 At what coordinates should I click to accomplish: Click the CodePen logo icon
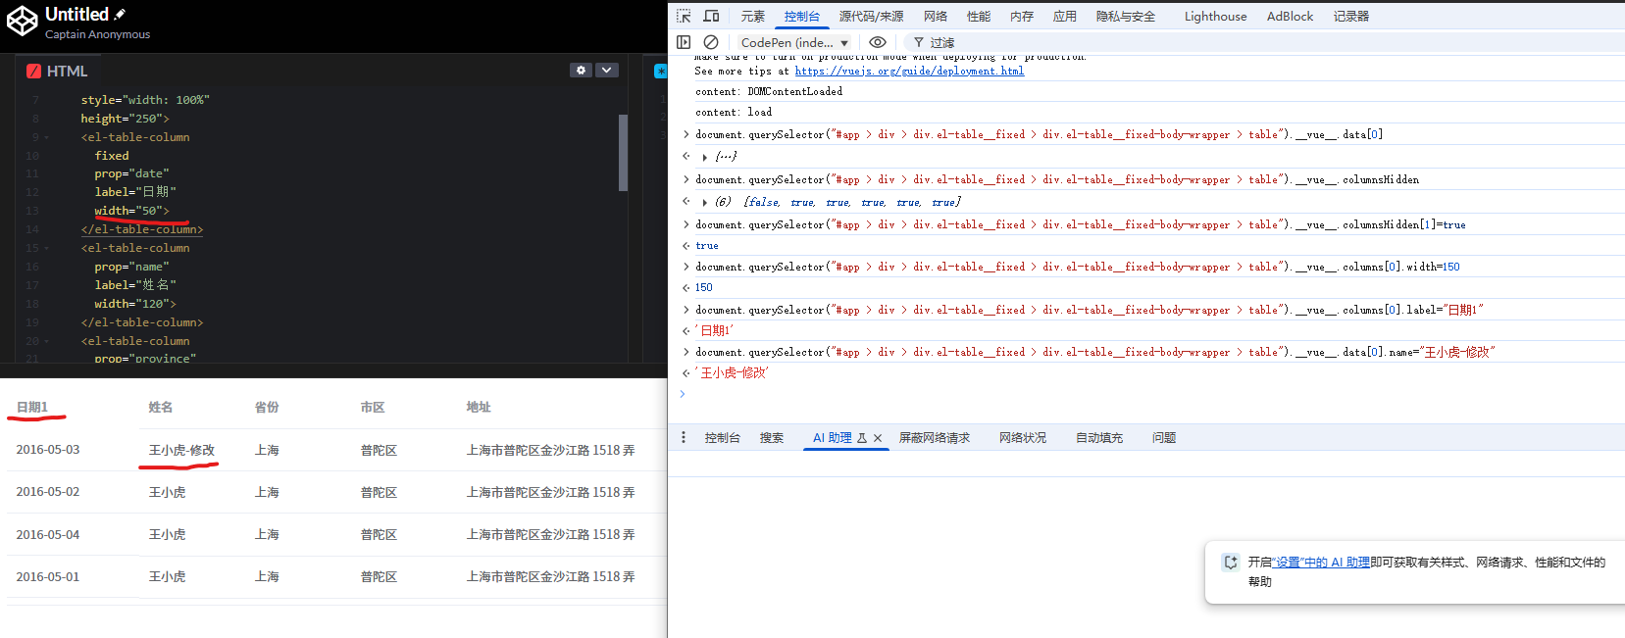23,22
